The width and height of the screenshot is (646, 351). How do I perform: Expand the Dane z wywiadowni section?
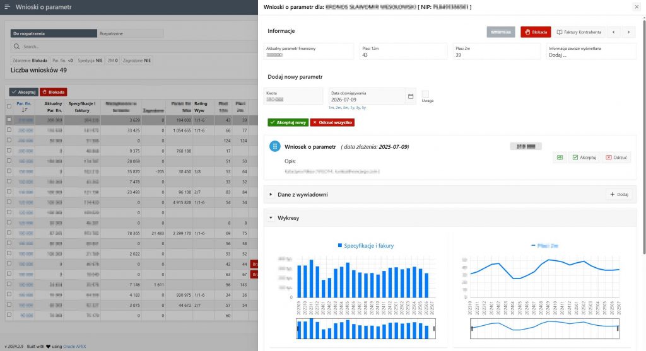[x=271, y=195]
